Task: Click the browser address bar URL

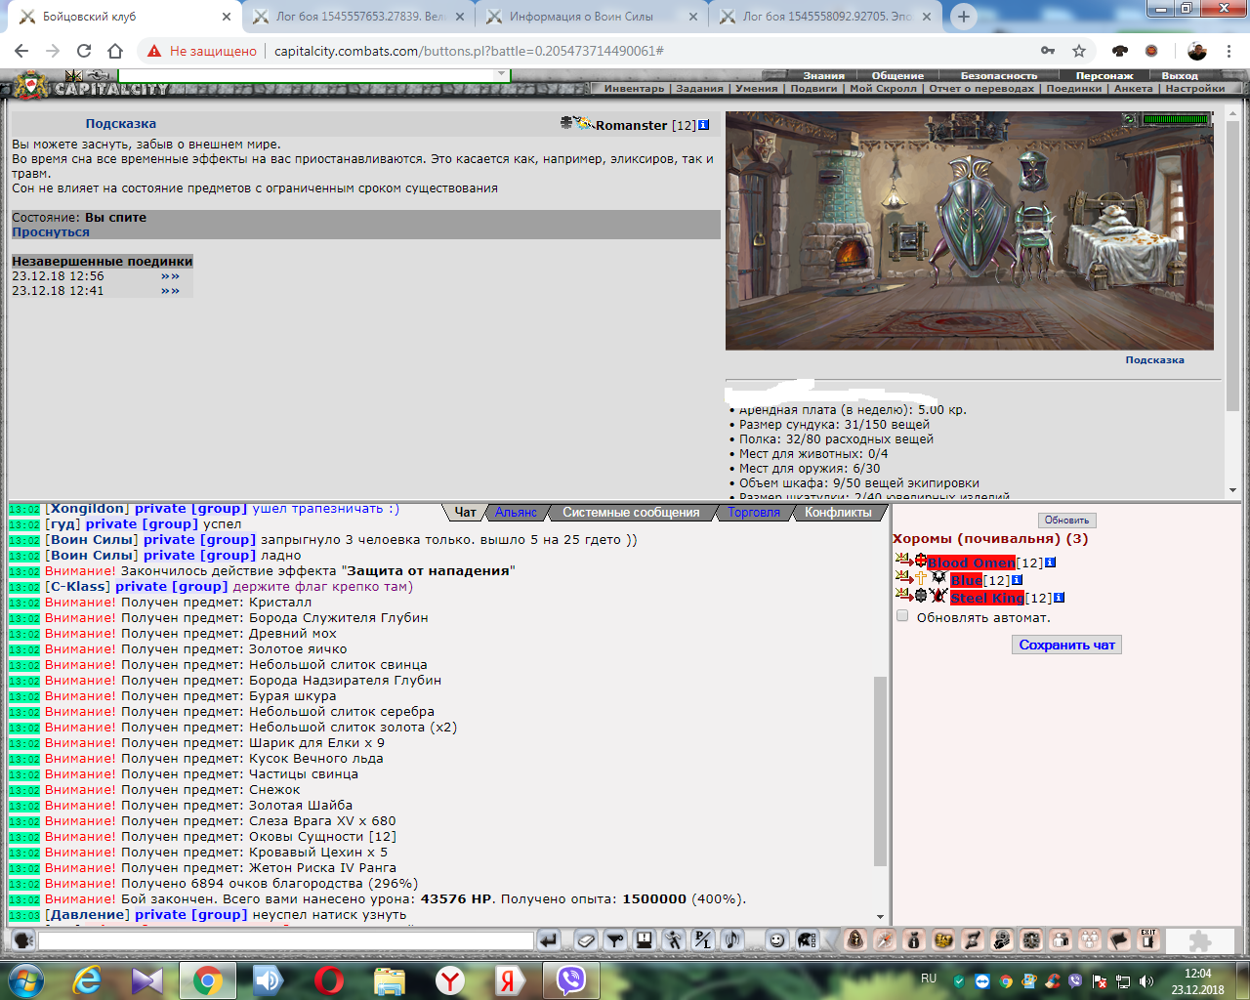Action: (x=469, y=51)
